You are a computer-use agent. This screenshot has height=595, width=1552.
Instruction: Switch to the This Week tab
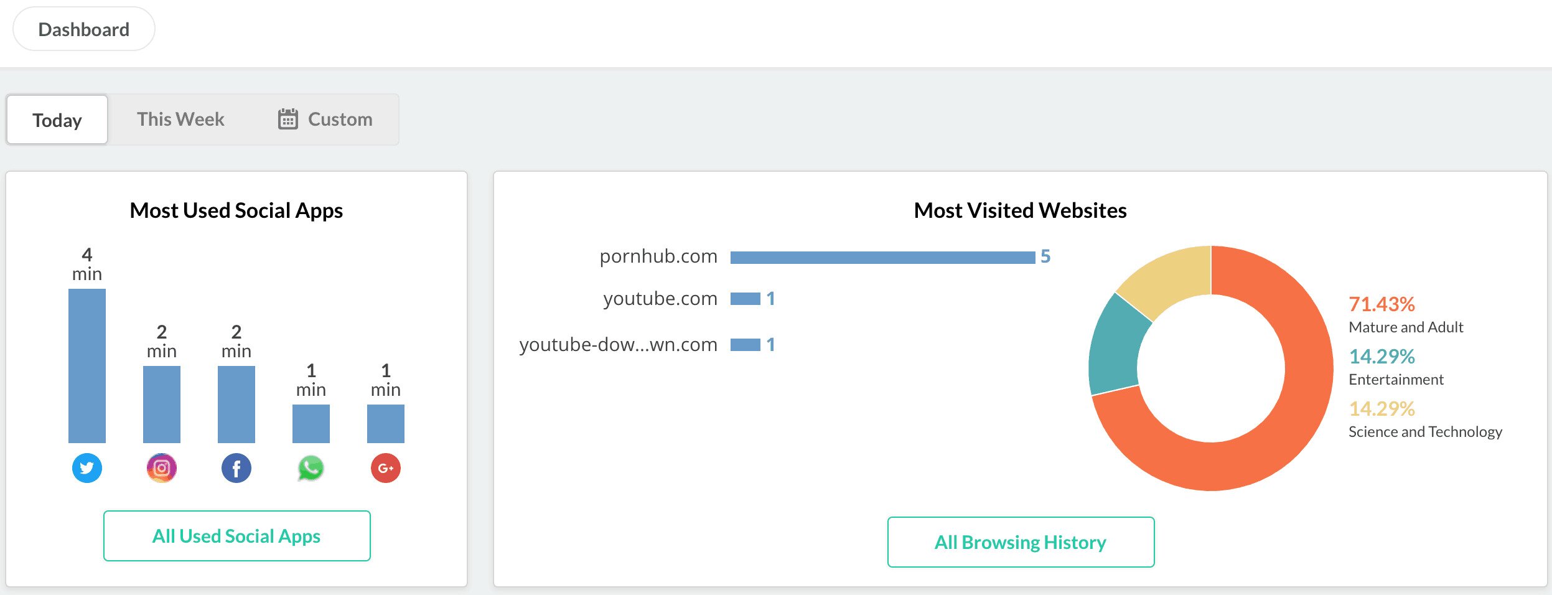[180, 119]
